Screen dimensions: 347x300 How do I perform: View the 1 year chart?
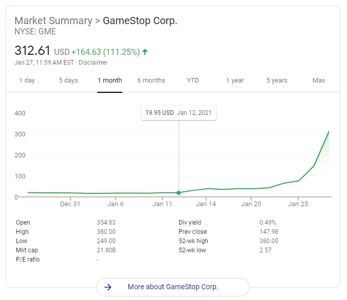pos(235,81)
